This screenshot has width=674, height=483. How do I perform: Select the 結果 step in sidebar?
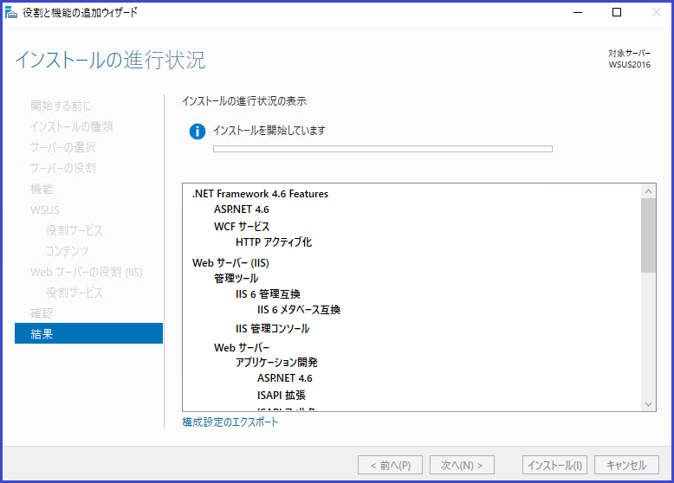[88, 333]
